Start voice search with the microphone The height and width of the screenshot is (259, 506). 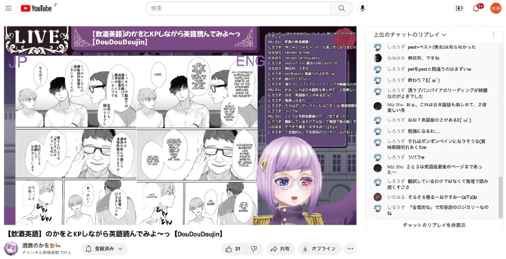(363, 8)
